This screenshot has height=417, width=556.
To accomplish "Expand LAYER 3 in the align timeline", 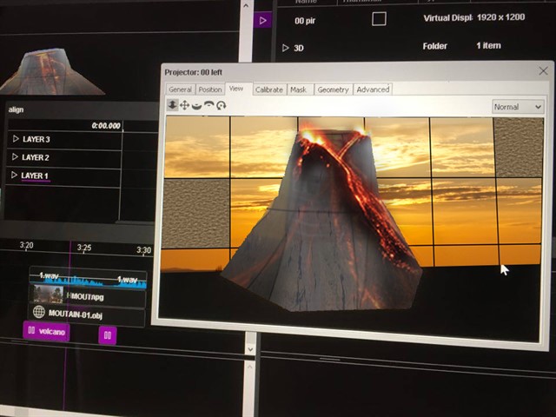I will [x=15, y=139].
